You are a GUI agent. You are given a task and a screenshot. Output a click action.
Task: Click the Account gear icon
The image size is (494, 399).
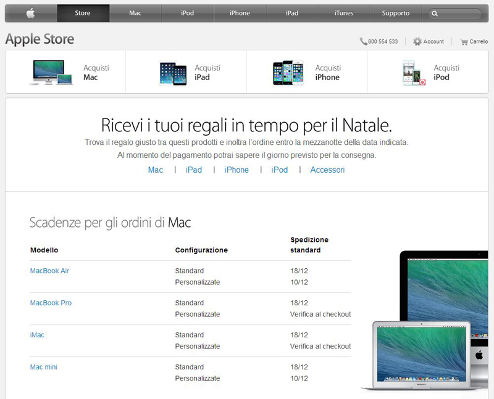pyautogui.click(x=417, y=41)
